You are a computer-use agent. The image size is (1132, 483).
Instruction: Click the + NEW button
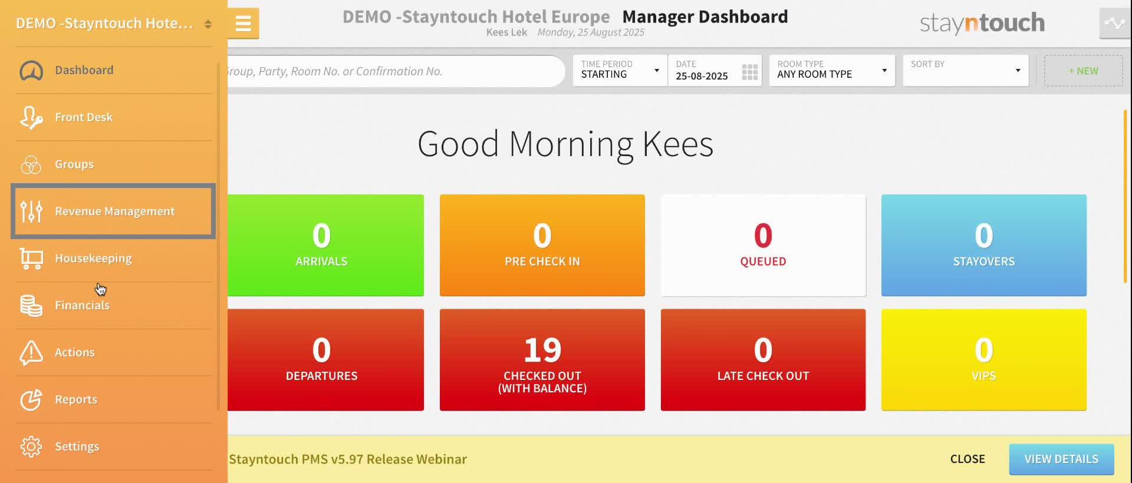click(x=1084, y=71)
